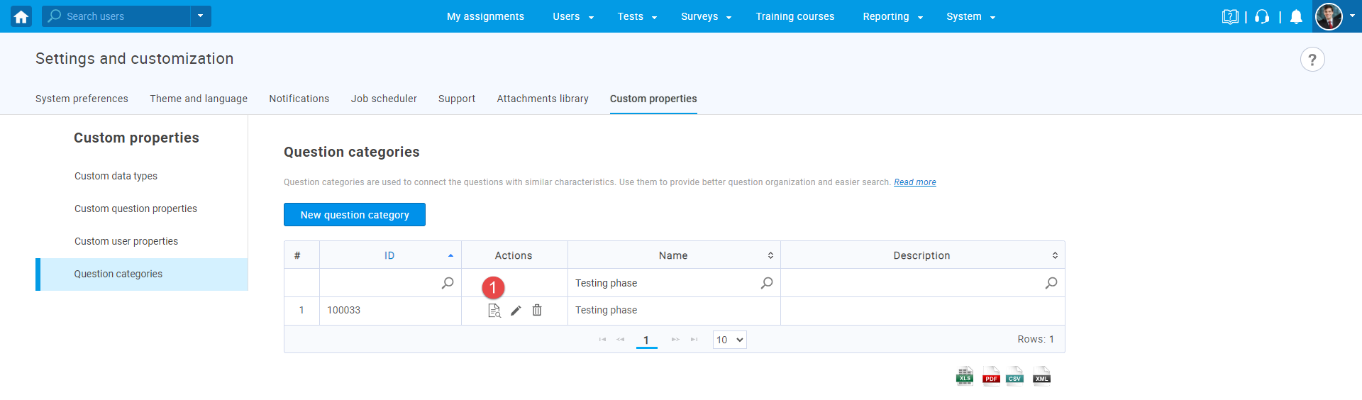
Task: Select Custom user properties in sidebar
Action: point(126,241)
